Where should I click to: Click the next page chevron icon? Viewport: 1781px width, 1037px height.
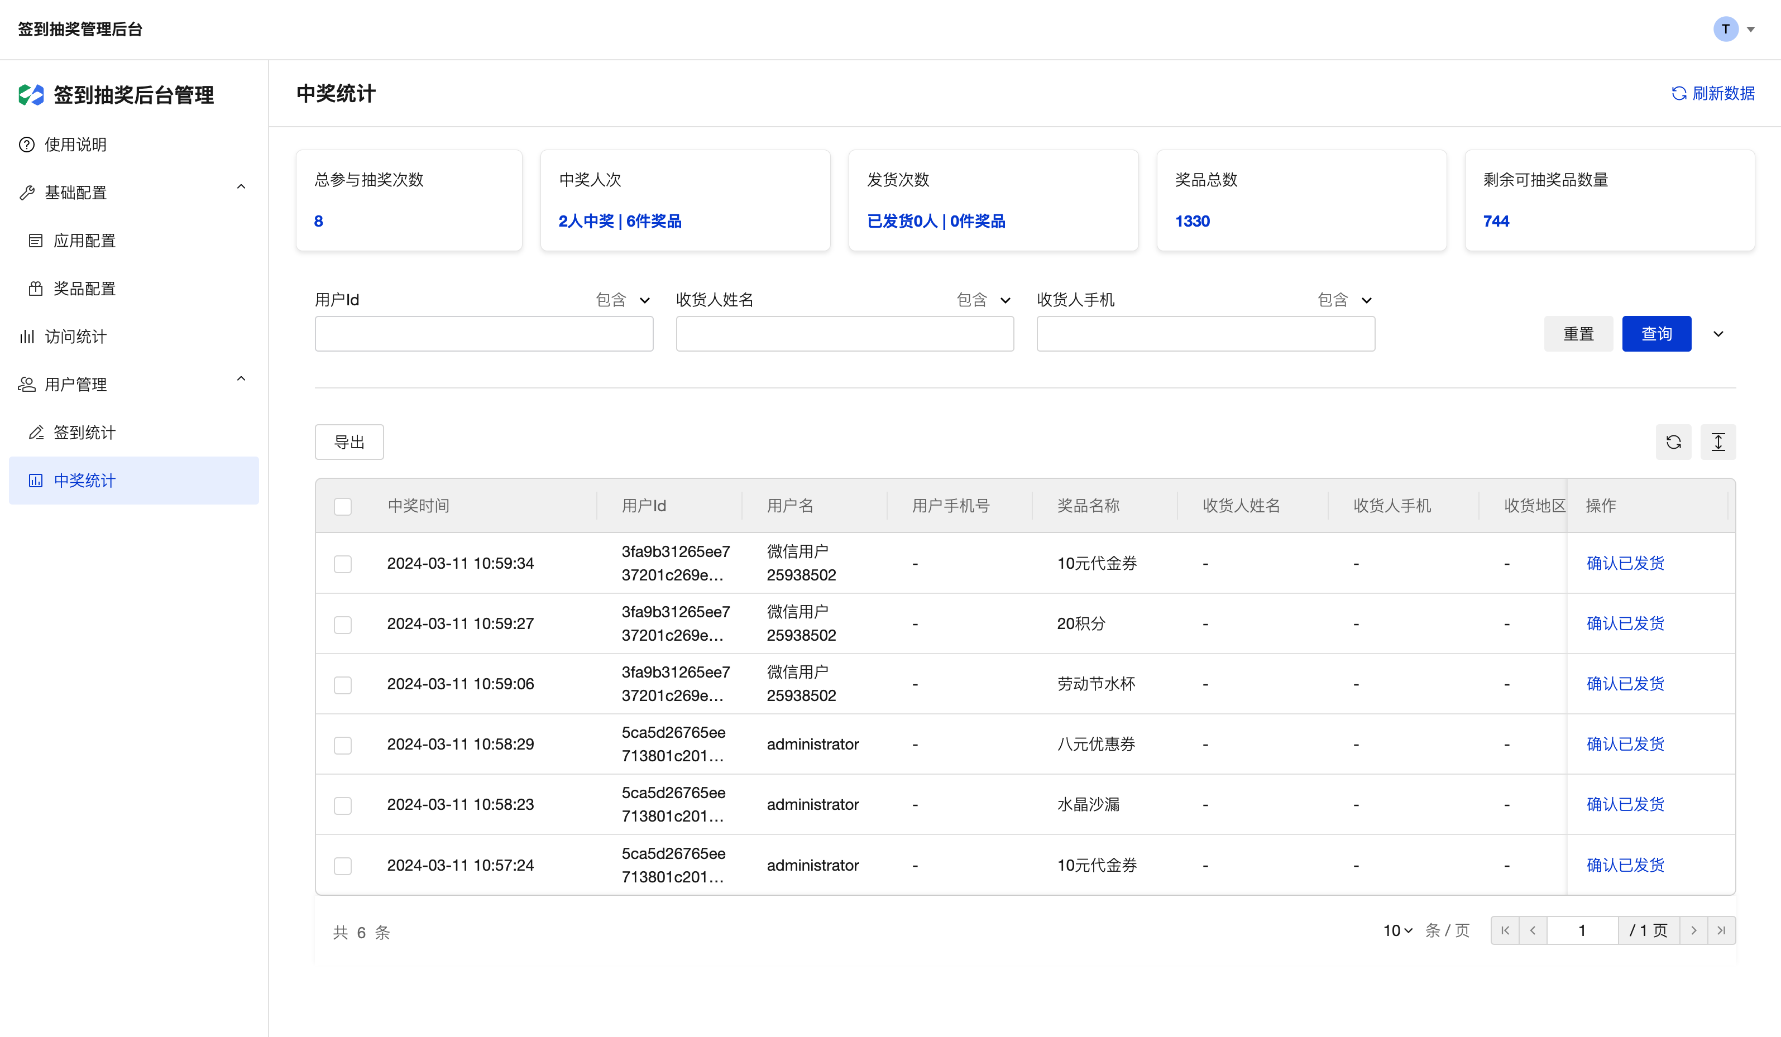[1693, 930]
